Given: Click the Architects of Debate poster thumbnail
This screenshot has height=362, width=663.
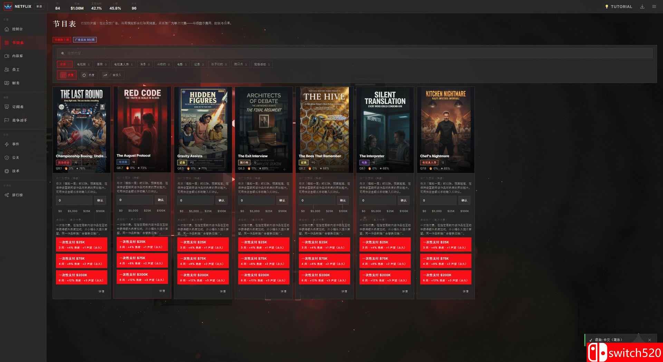Looking at the screenshot, I should point(264,129).
